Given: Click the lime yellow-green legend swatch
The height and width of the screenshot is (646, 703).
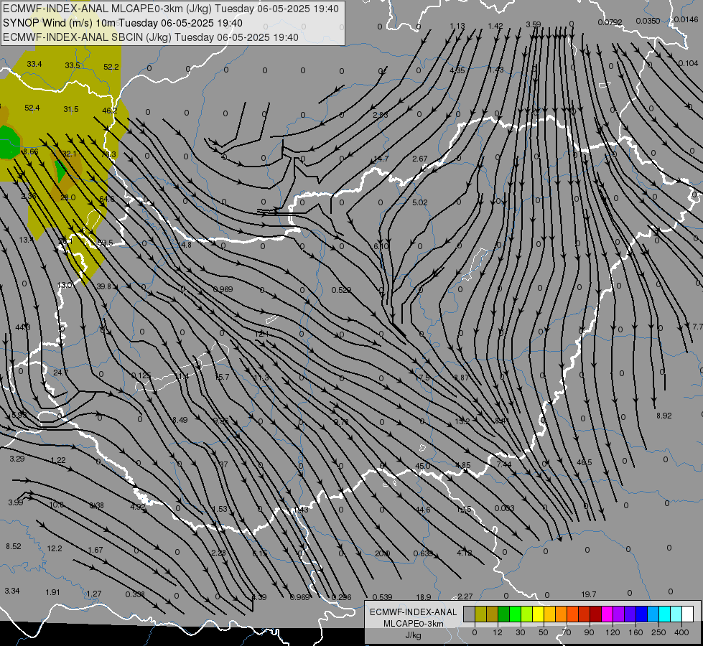Looking at the screenshot, I should tap(527, 614).
